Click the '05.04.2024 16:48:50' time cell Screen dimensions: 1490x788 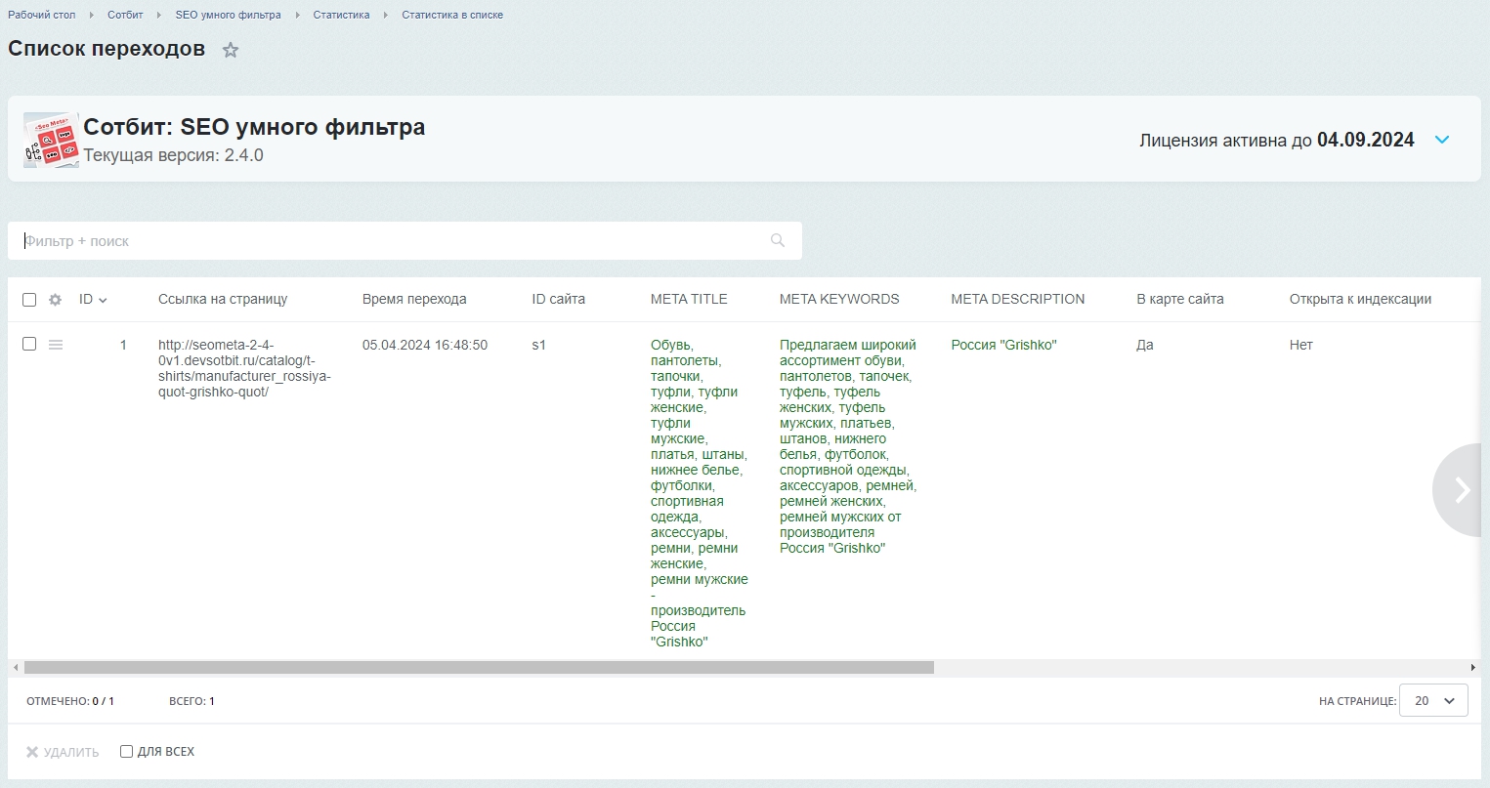tap(425, 345)
